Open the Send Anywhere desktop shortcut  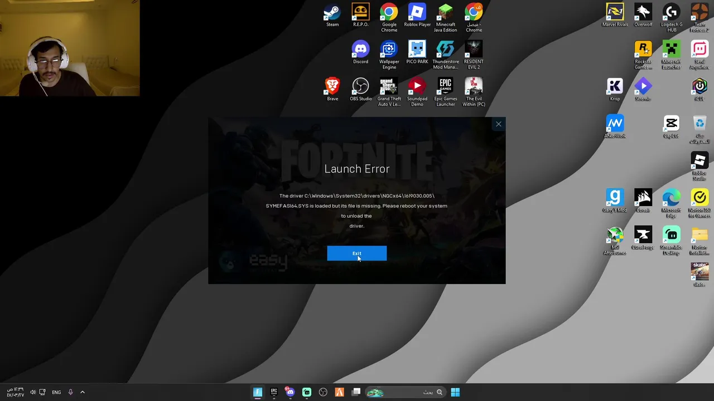coord(699,55)
